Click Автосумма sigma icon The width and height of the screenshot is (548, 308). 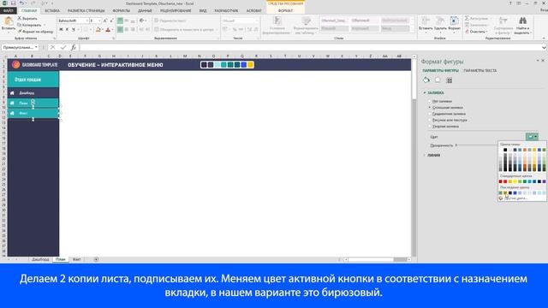467,18
